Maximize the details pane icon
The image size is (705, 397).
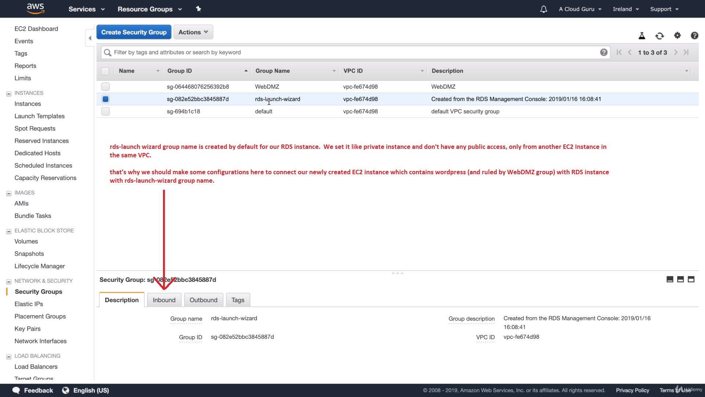click(x=691, y=279)
